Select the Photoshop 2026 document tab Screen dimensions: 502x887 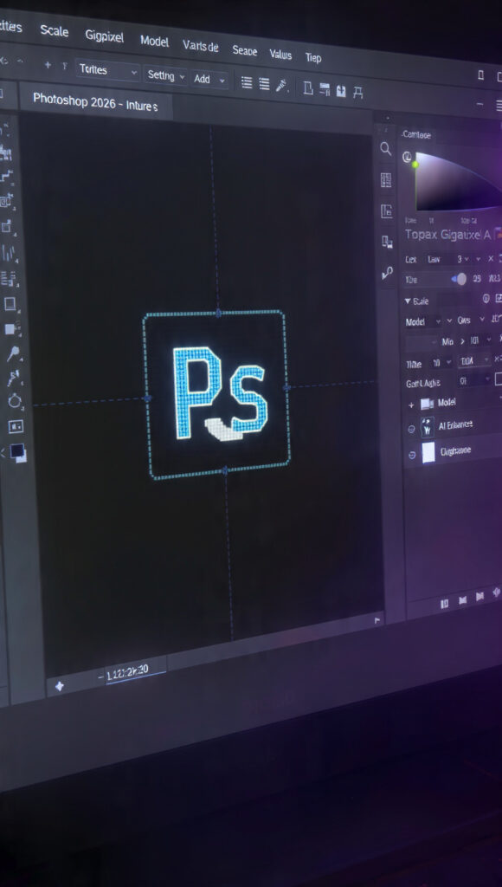[x=95, y=102]
